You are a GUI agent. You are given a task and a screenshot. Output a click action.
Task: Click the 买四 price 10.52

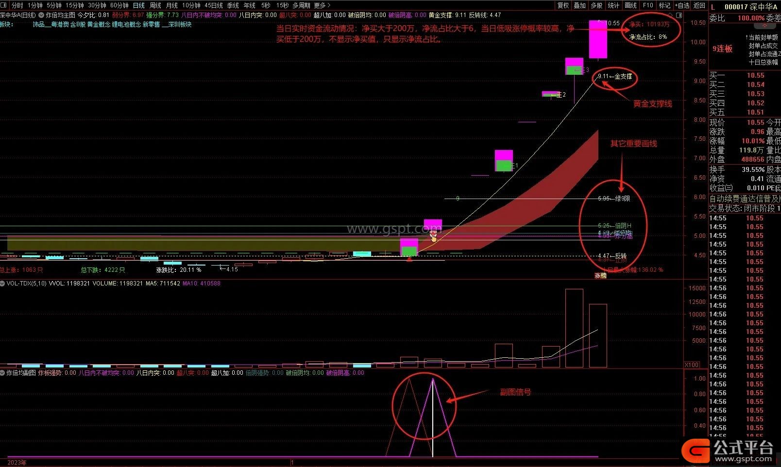pos(755,103)
